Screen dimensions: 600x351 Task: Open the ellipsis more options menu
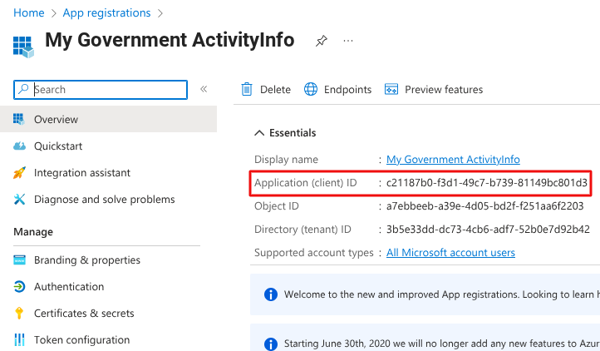pos(348,41)
